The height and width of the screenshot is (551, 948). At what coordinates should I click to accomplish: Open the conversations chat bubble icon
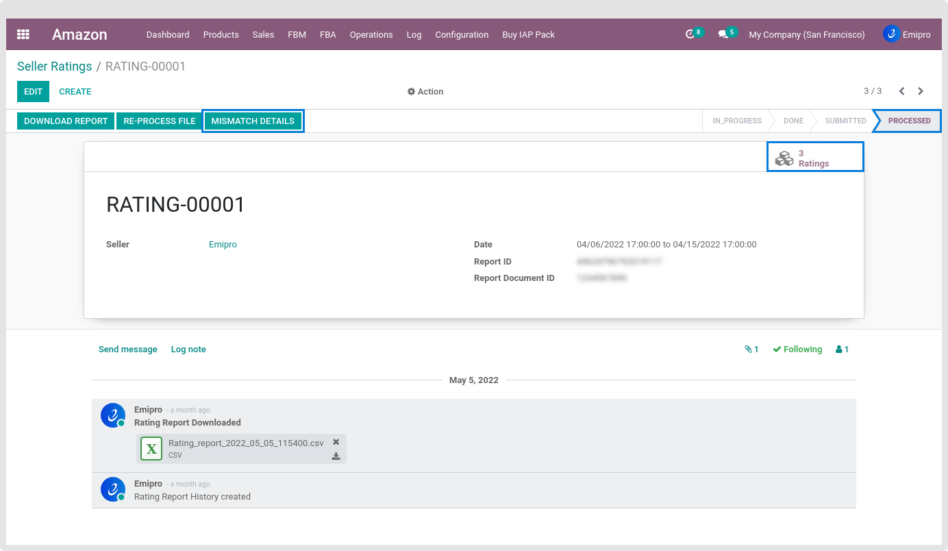[723, 34]
